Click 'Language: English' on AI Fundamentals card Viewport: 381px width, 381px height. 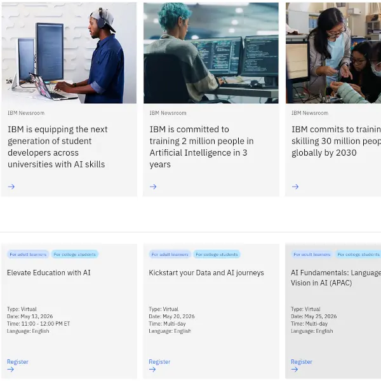tap(312, 331)
